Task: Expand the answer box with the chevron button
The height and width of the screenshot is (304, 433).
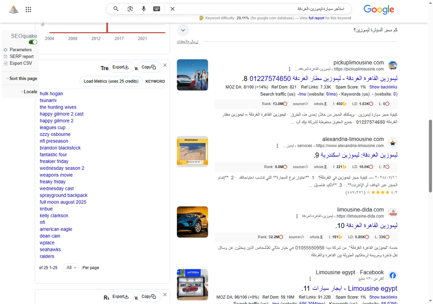Action: pos(183,30)
